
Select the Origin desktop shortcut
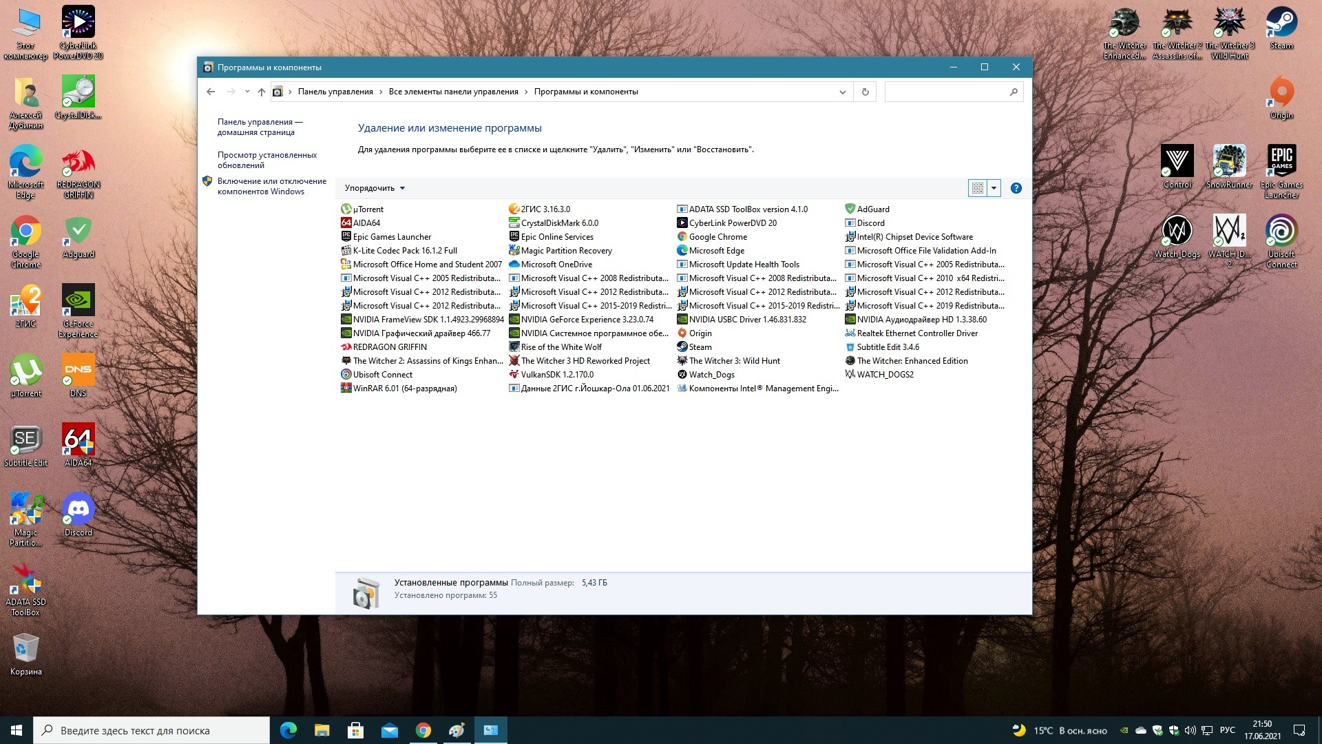1281,98
